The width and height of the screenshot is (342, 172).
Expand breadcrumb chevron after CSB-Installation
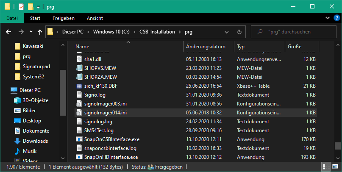tap(180, 32)
